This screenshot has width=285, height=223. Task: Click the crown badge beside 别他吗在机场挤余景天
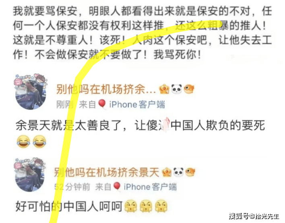tap(167, 172)
